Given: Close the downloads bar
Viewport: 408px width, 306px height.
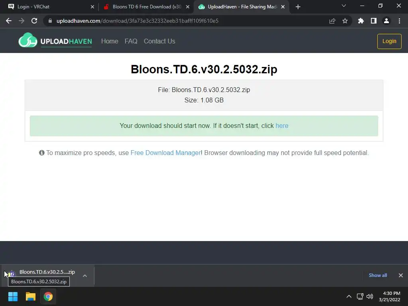Looking at the screenshot, I should point(401,275).
